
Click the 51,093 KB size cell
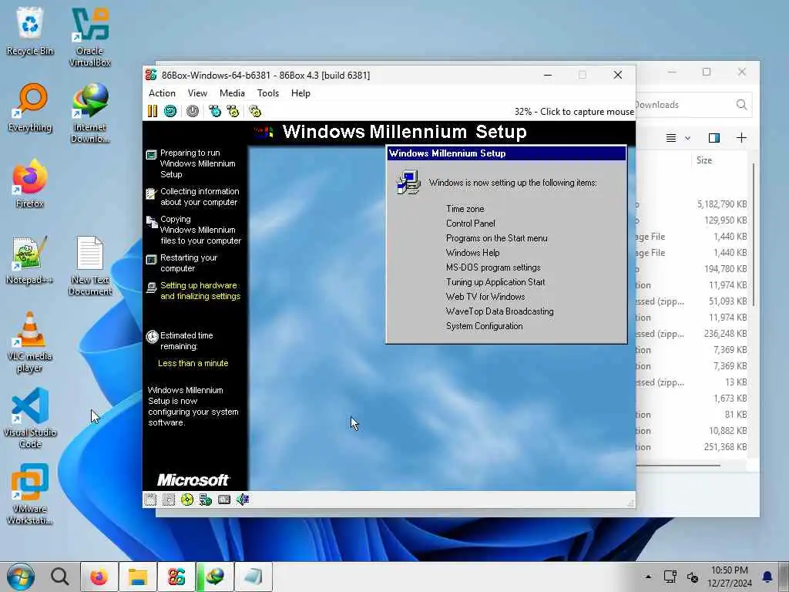tap(727, 301)
